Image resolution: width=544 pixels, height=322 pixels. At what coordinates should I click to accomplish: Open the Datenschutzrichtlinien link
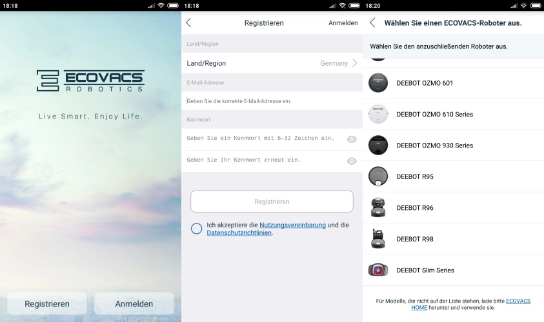(x=239, y=233)
